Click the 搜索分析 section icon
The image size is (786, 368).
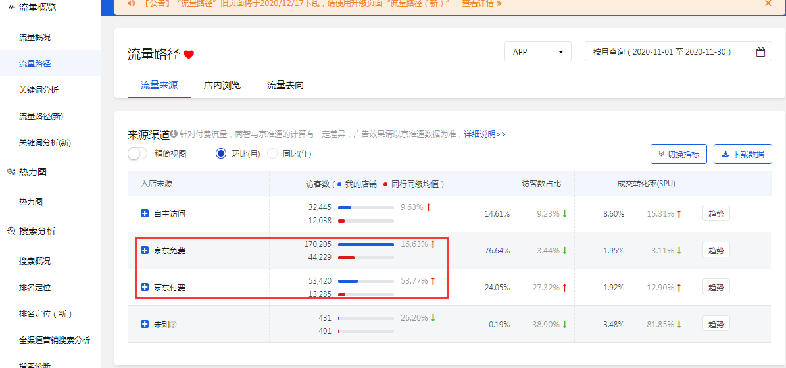pos(11,232)
